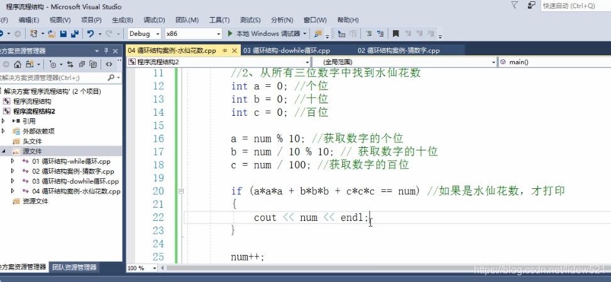611x282 pixels.
Task: Comment out selected lines using toolbar icon
Action: pyautogui.click(x=369, y=33)
